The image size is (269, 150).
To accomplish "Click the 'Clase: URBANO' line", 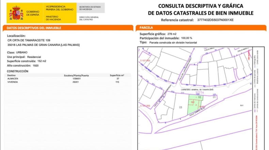I will (x=17, y=52).
